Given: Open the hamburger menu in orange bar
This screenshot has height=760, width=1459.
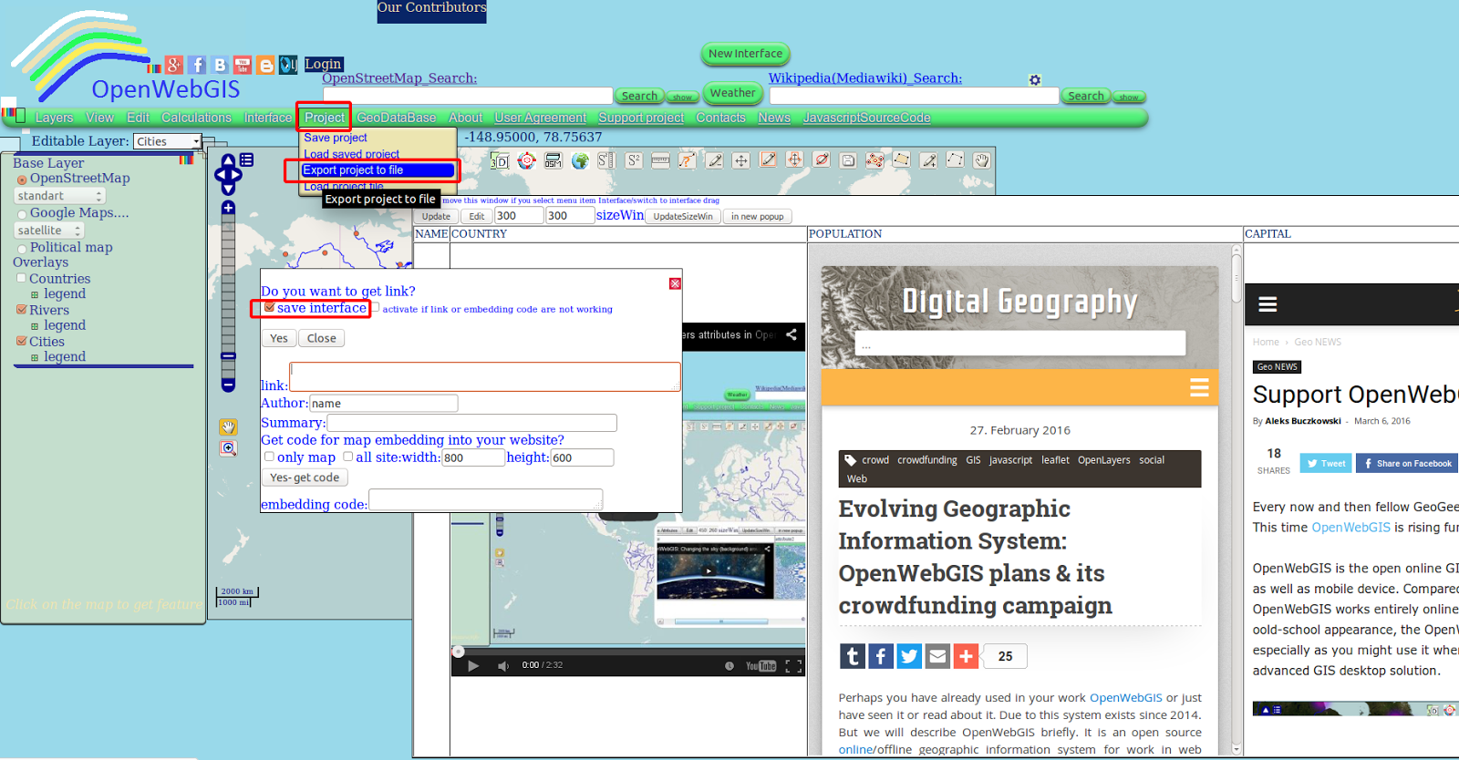Looking at the screenshot, I should coord(1199,387).
